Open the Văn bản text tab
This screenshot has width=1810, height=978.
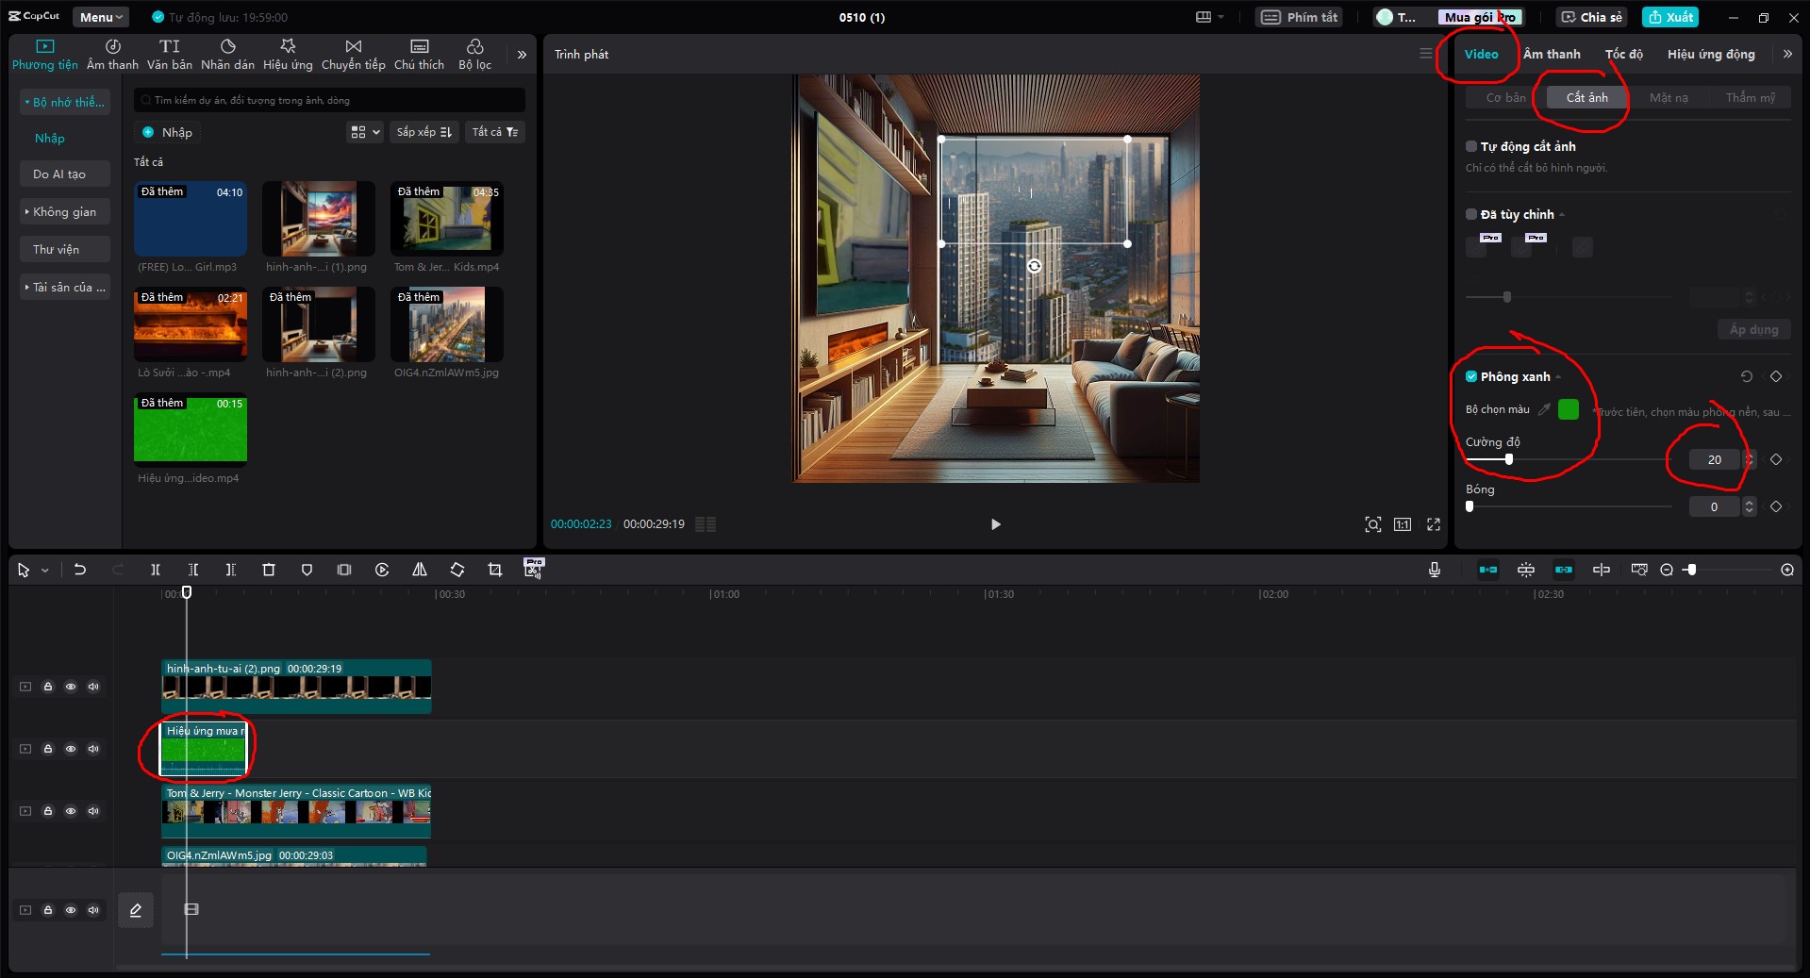coord(170,55)
